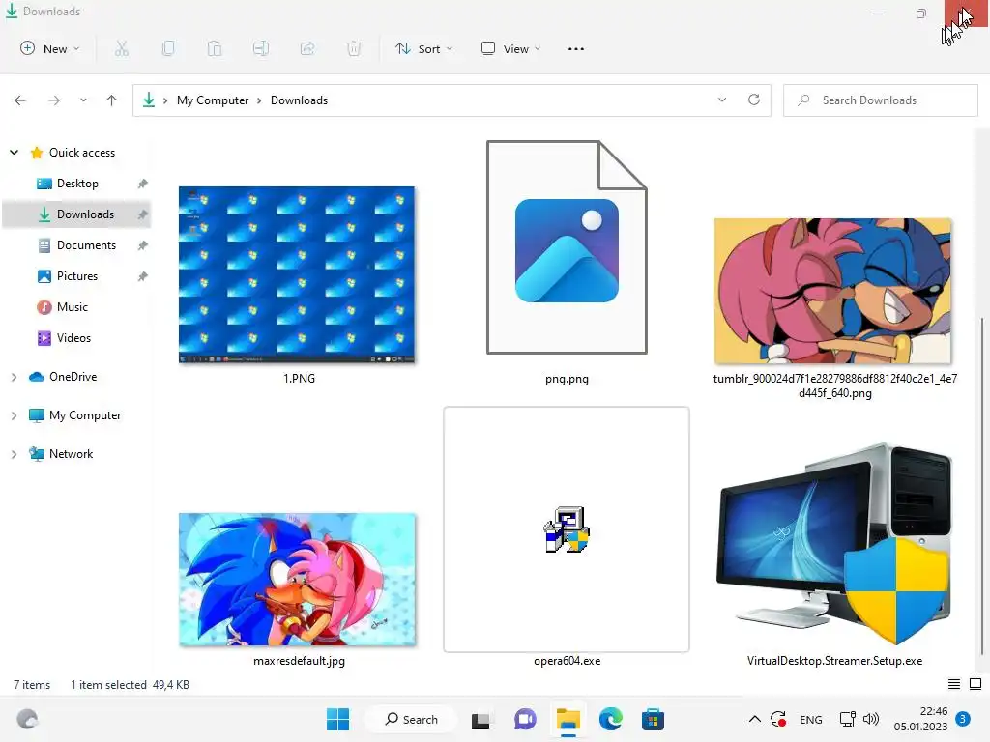Image resolution: width=990 pixels, height=742 pixels.
Task: Open the volume control in tray
Action: click(871, 719)
